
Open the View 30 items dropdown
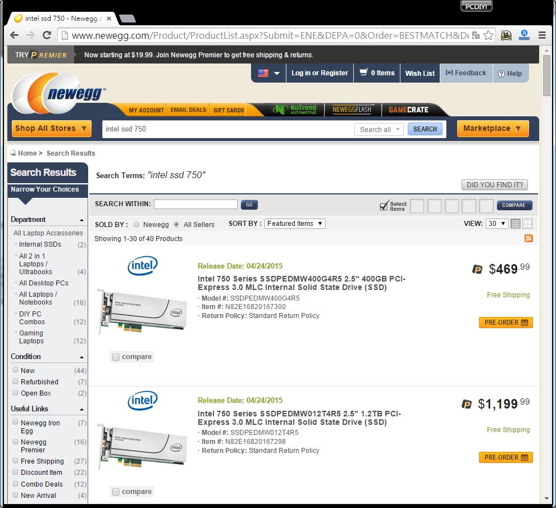[x=497, y=224]
